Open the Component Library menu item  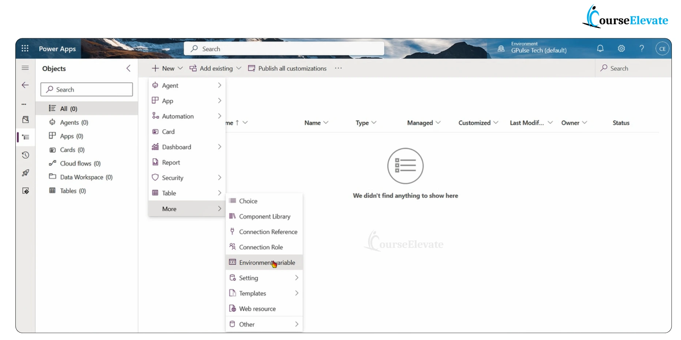[x=264, y=216]
